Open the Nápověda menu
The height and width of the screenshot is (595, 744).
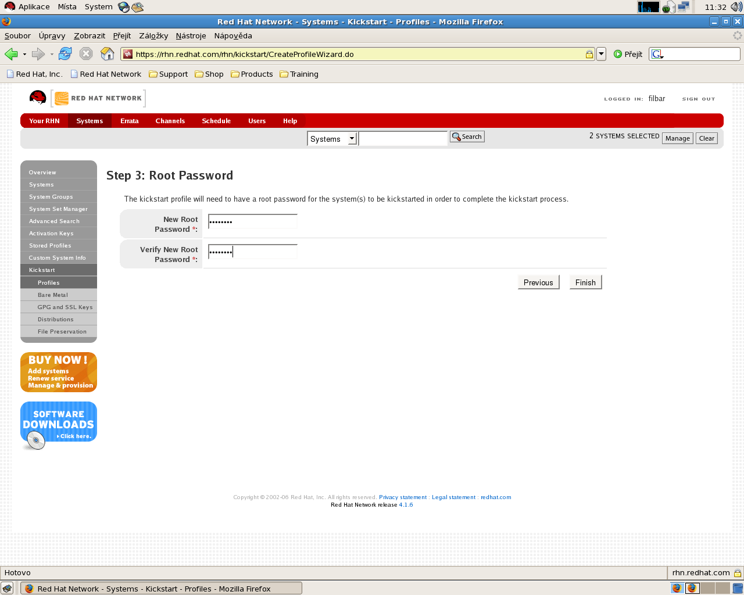pos(233,35)
